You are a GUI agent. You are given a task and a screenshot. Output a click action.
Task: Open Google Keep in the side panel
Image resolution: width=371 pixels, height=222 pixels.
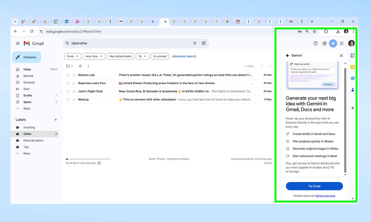[x=352, y=67]
